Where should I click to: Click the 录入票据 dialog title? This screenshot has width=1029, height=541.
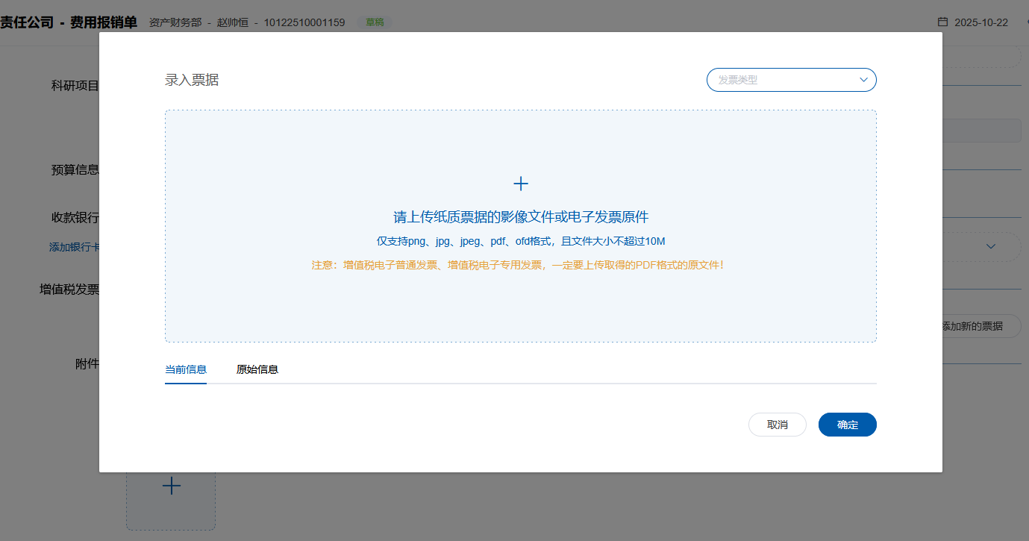click(192, 80)
